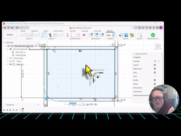Select the Line tool in Create
The image size is (181, 136).
coord(21,35)
